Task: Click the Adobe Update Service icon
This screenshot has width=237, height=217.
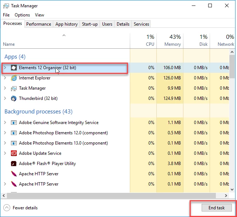Action: [14, 153]
